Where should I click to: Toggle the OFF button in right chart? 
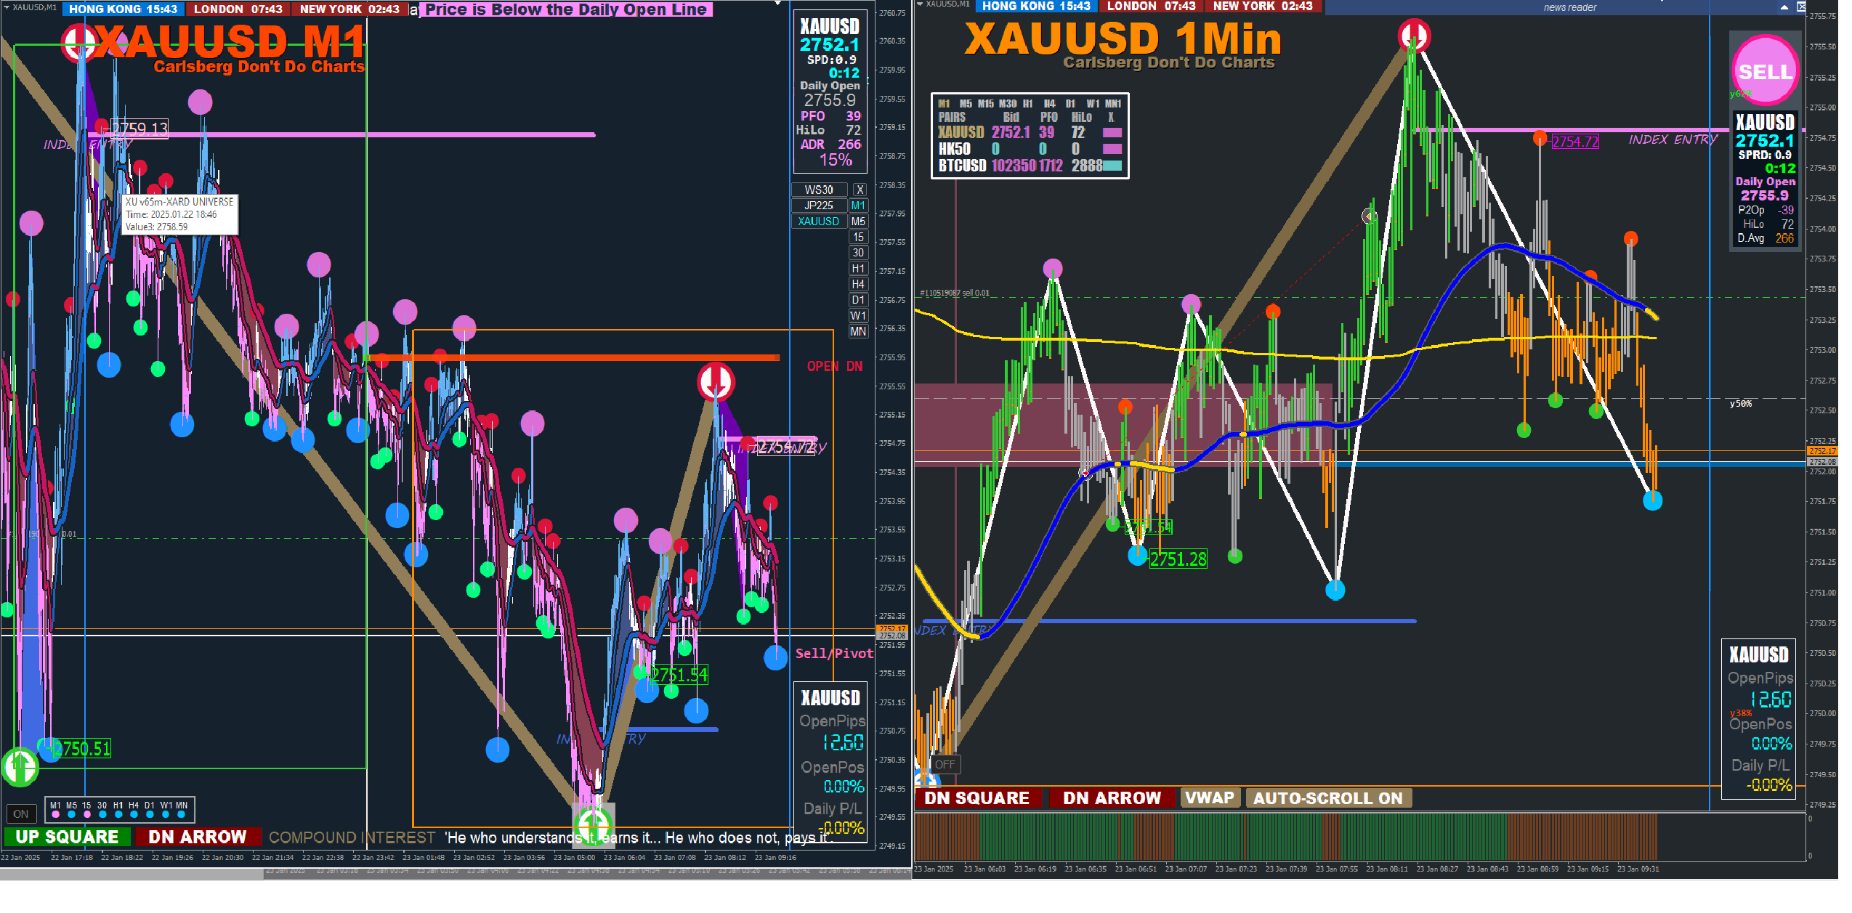point(945,764)
